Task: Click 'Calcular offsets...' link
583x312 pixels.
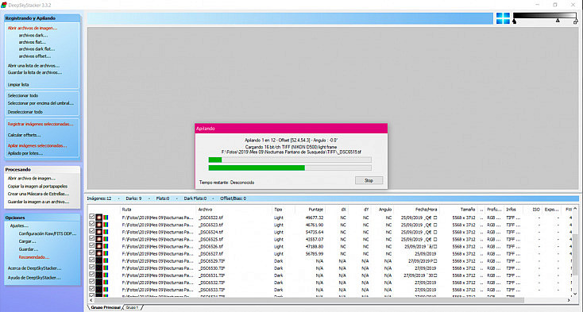Action: pos(24,135)
